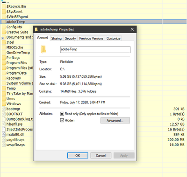
Task: Close the adobeTemp Properties dialog
Action: point(132,29)
